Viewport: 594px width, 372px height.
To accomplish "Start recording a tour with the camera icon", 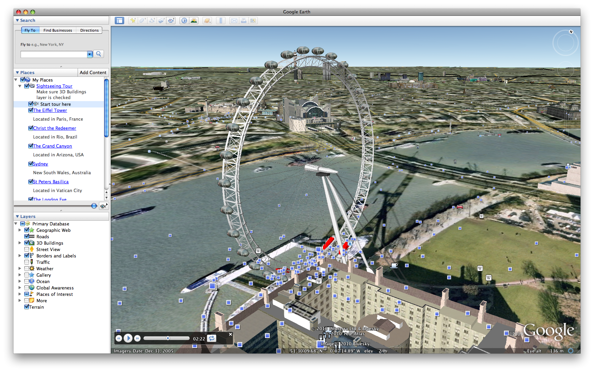I will [171, 21].
